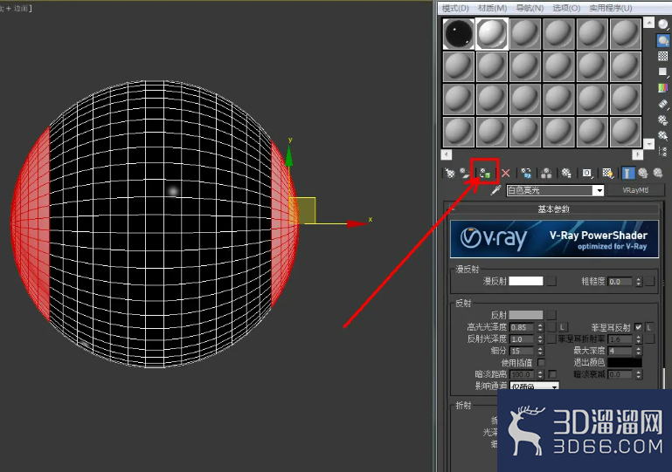The width and height of the screenshot is (672, 472).
Task: Toggle checkered Background icon
Action: pyautogui.click(x=663, y=56)
